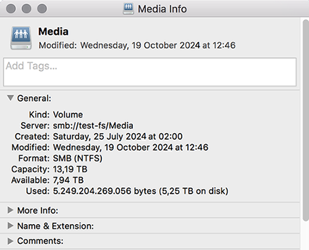
Task: Expand the Comments section
Action: pyautogui.click(x=11, y=241)
